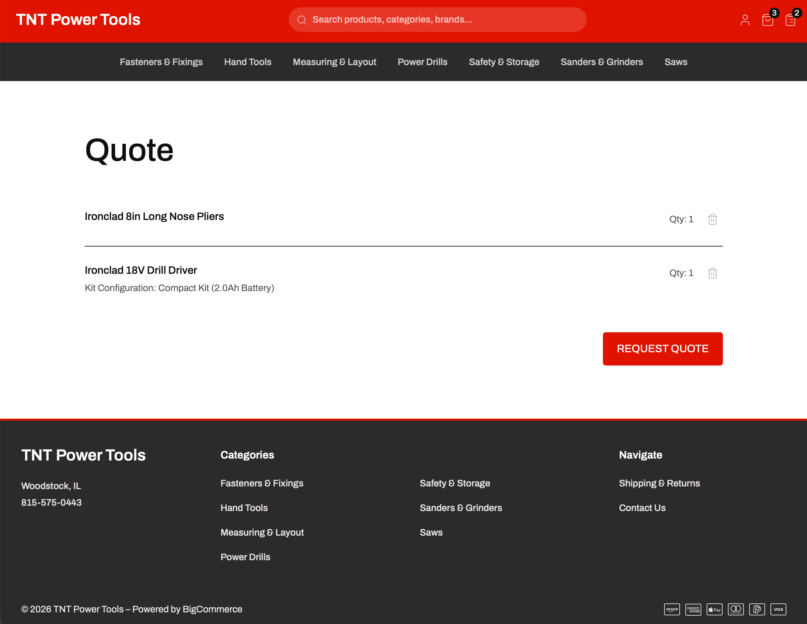Click the phone number 815-575-0443
This screenshot has height=624, width=807.
(52, 502)
